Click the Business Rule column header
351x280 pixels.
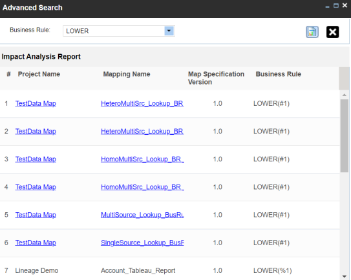278,74
